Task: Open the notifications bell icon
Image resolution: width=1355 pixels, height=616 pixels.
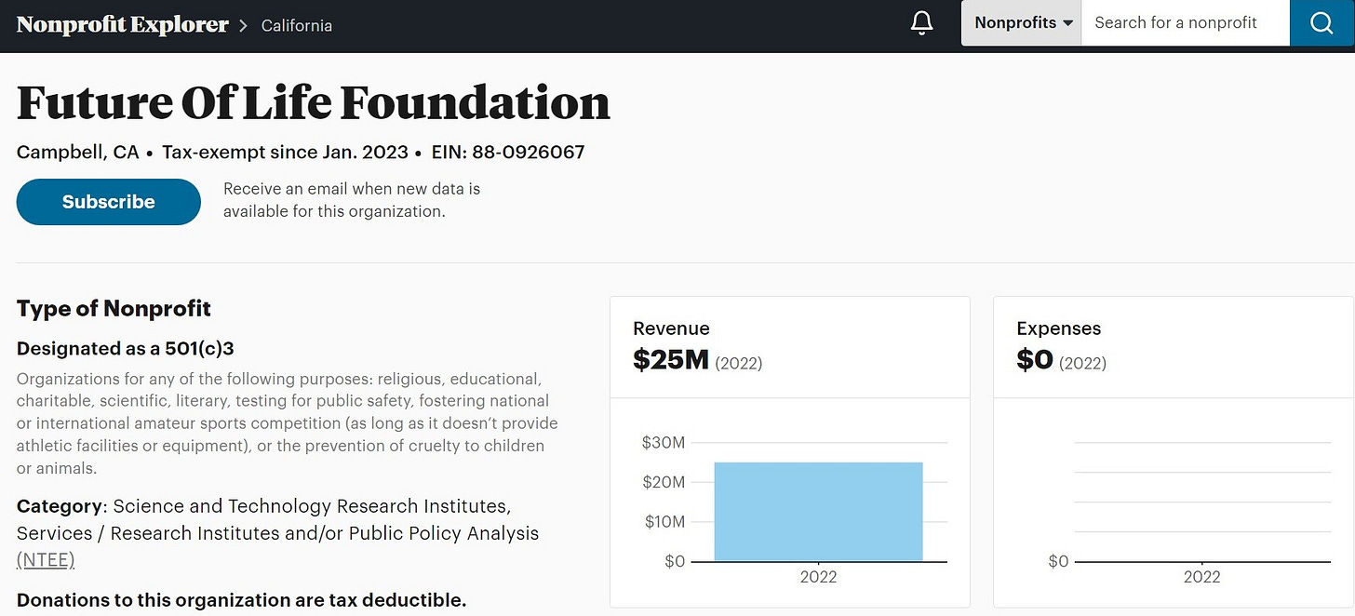Action: [x=921, y=23]
